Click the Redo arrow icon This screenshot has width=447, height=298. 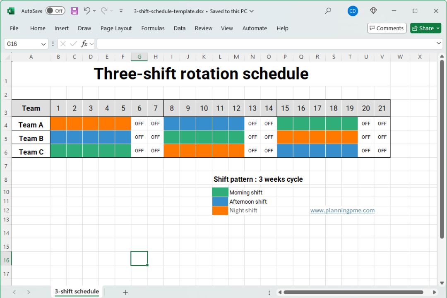104,11
